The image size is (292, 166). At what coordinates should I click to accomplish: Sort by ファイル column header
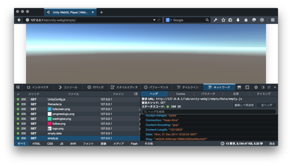tap(73, 94)
